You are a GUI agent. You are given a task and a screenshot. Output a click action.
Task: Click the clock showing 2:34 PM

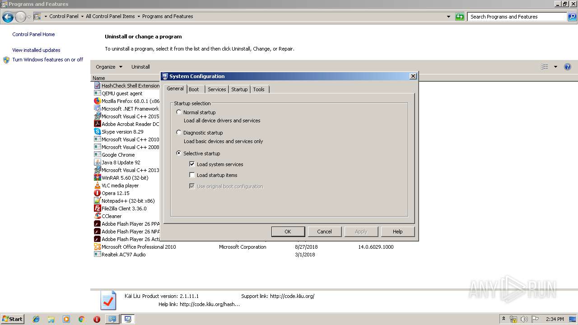click(x=555, y=319)
